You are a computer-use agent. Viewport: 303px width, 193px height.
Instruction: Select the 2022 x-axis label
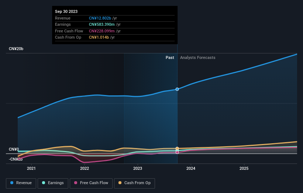(x=85, y=169)
